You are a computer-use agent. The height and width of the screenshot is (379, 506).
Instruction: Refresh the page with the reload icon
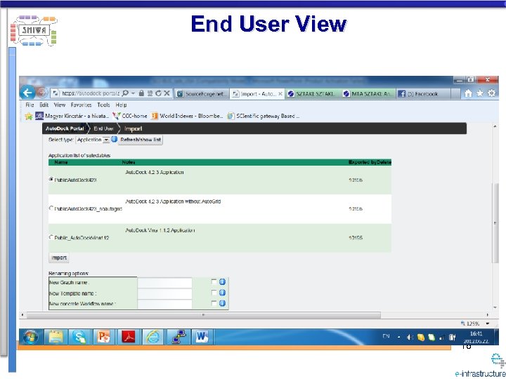tap(158, 93)
